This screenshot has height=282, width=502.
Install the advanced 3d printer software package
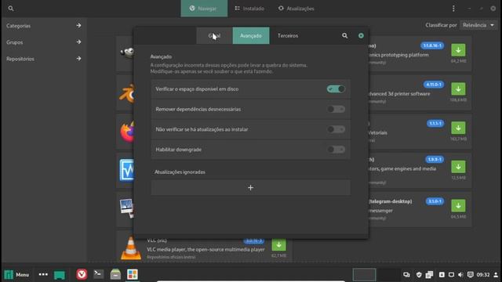click(458, 89)
